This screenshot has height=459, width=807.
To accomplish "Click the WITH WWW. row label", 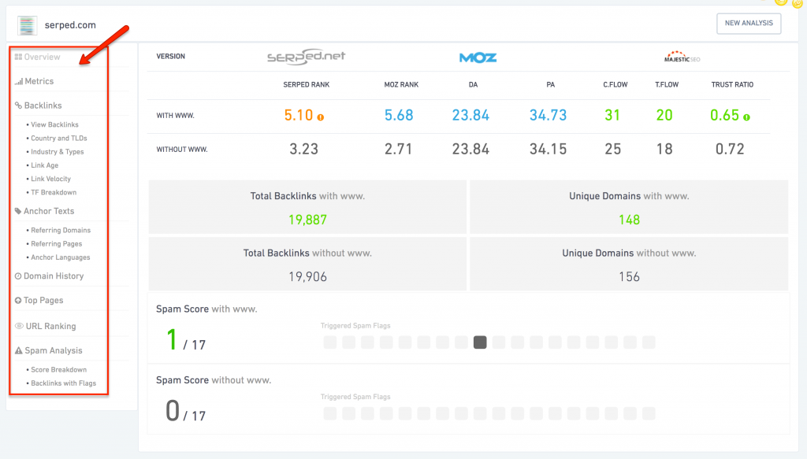I will [x=175, y=116].
